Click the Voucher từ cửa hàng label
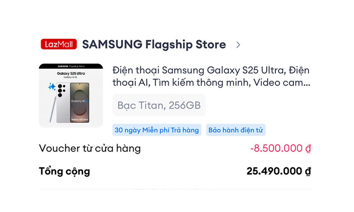This screenshot has height=212, width=354. pos(90,148)
